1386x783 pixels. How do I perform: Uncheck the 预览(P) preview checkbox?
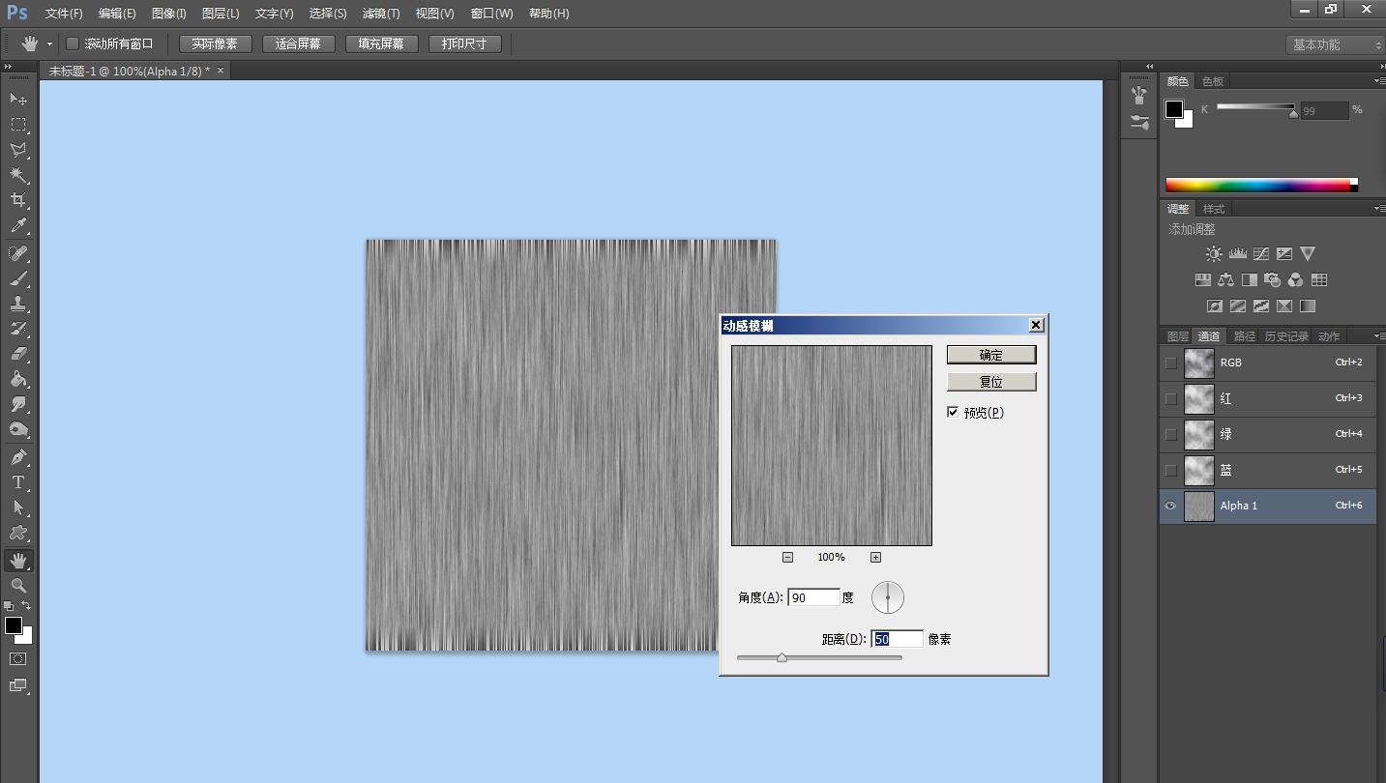coord(953,412)
